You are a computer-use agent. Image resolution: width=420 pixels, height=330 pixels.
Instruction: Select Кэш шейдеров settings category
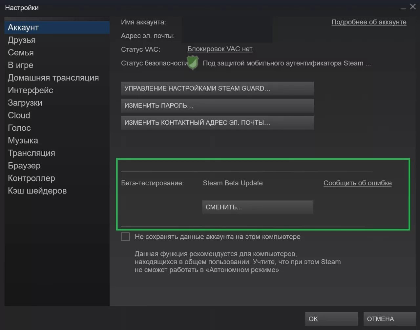[37, 191]
